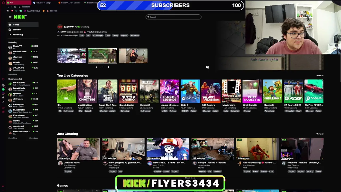Open NeutroYT avatar in Following list
This screenshot has width=341, height=192.
[10, 47]
